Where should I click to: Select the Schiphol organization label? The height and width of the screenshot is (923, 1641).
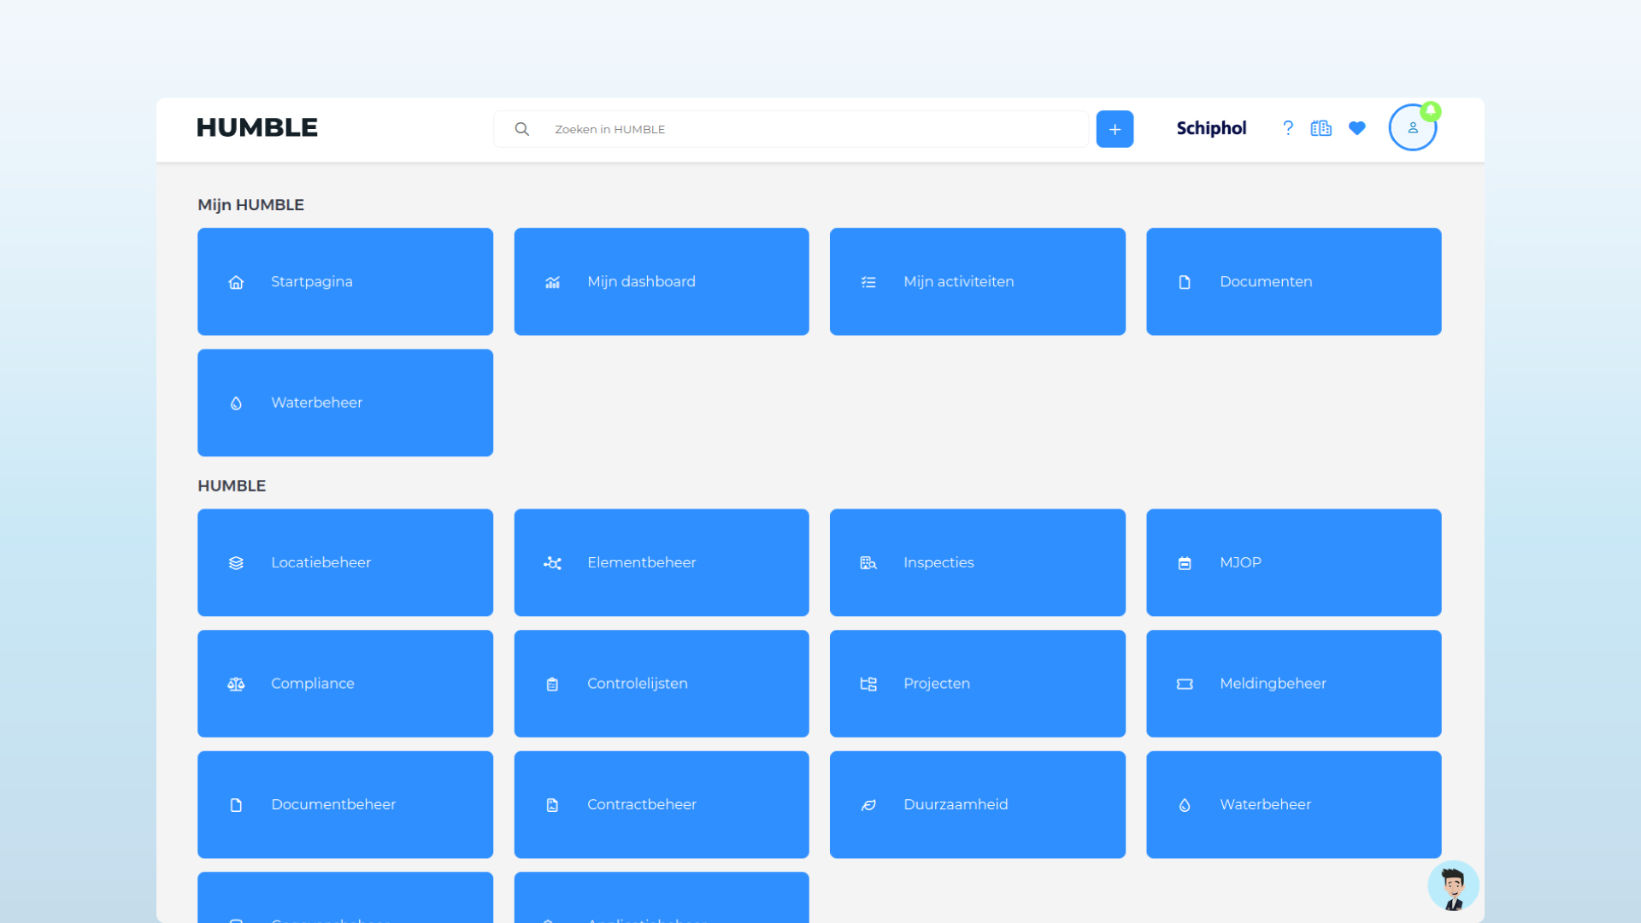coord(1211,128)
